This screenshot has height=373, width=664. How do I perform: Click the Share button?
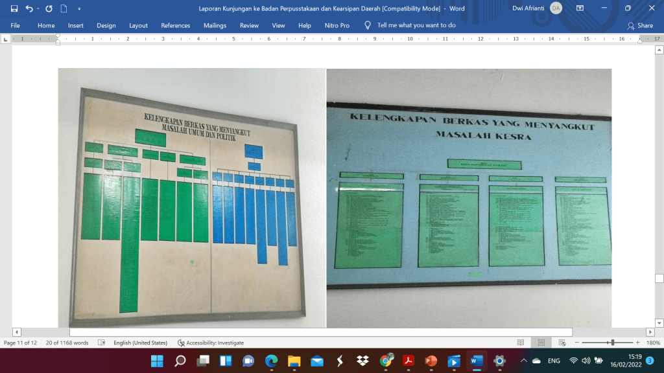[640, 25]
